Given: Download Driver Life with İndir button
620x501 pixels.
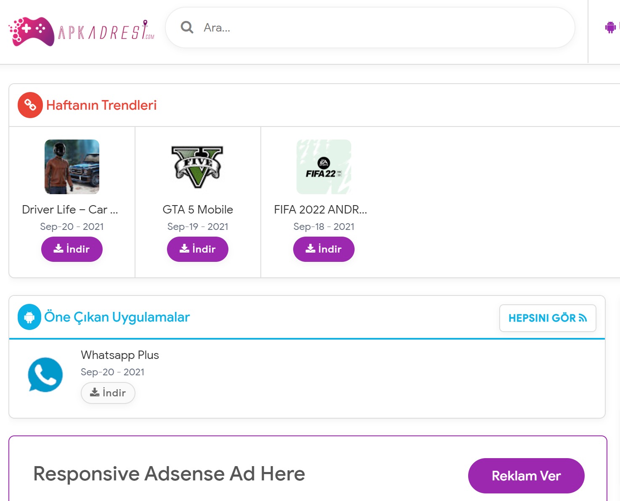Looking at the screenshot, I should 72,249.
